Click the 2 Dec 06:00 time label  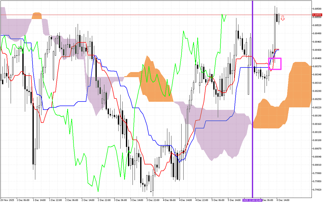71,200
